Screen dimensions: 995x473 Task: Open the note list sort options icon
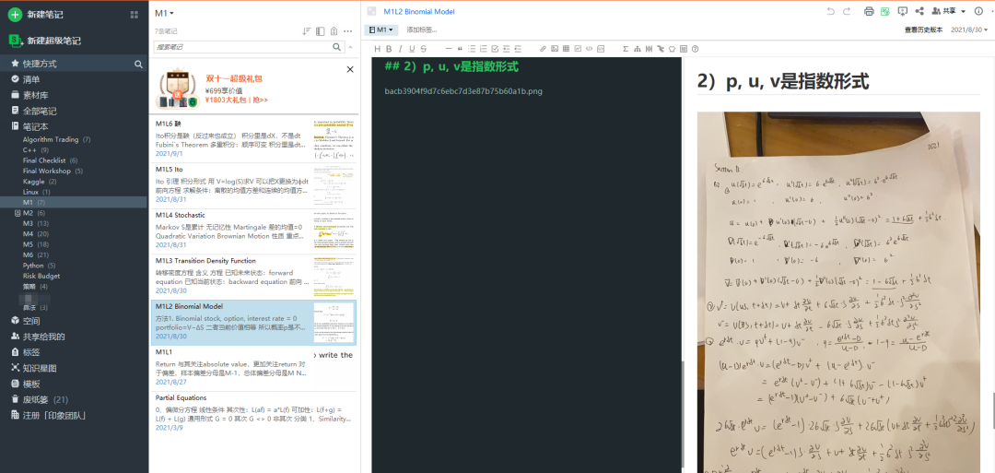[307, 31]
